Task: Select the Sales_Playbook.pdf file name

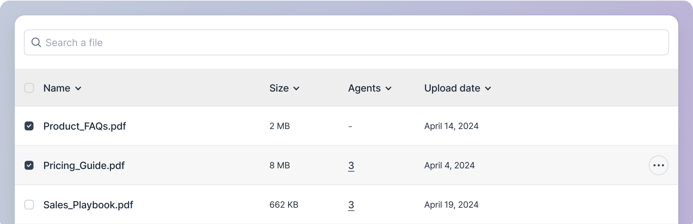Action: click(88, 205)
